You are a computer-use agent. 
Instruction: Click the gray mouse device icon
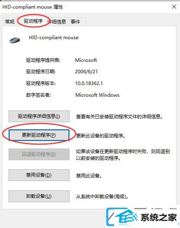(14, 40)
